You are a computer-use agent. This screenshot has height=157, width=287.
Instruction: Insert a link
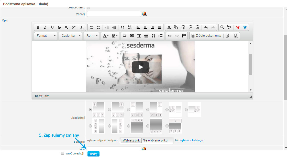170,36
